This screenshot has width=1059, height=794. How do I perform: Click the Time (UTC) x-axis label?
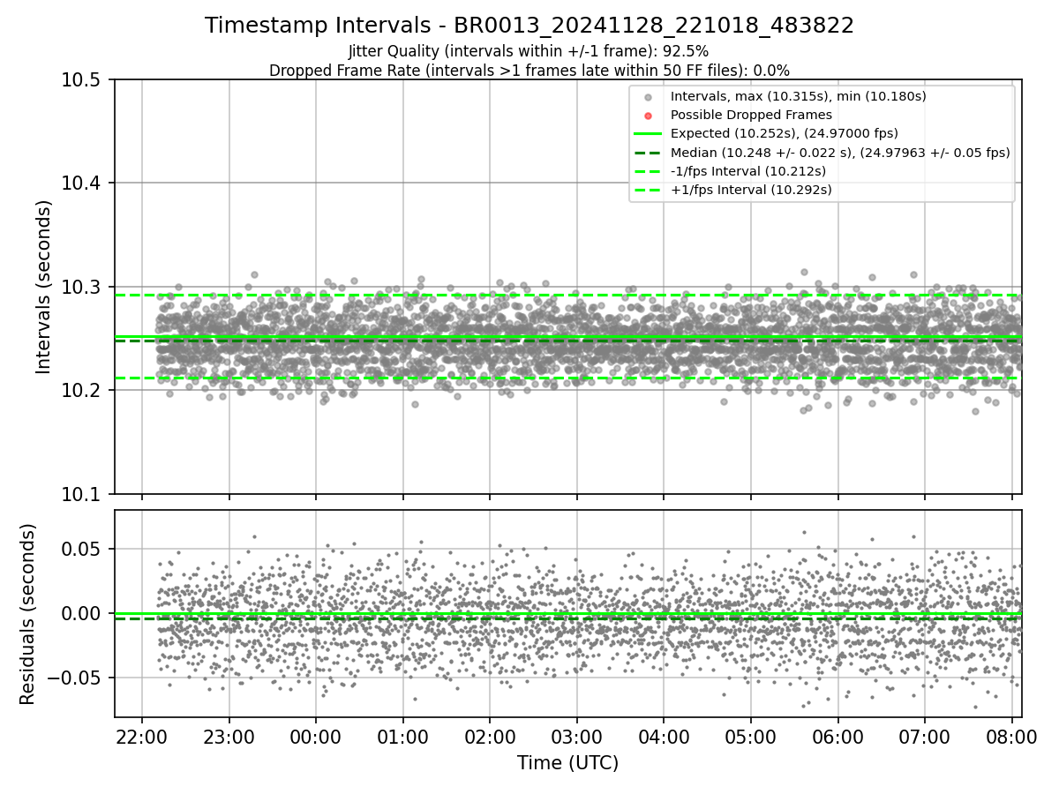(x=567, y=762)
